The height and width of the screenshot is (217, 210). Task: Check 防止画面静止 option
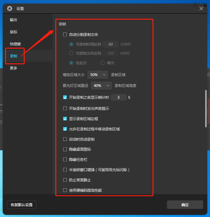(x=65, y=180)
